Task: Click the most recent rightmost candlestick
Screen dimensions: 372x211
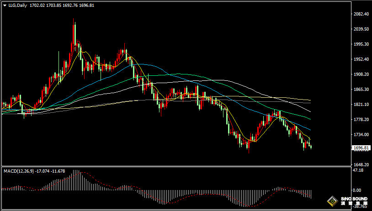Action: (311, 147)
